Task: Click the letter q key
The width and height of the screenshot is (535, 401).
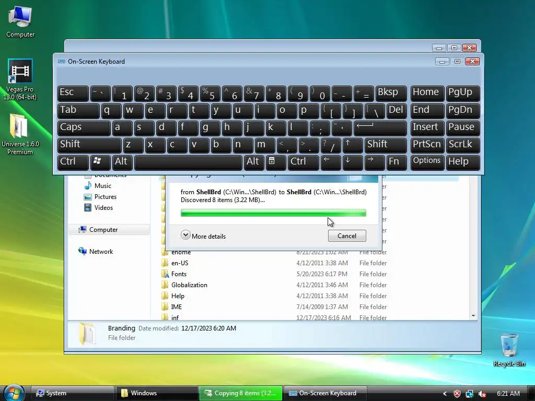Action: [111, 111]
